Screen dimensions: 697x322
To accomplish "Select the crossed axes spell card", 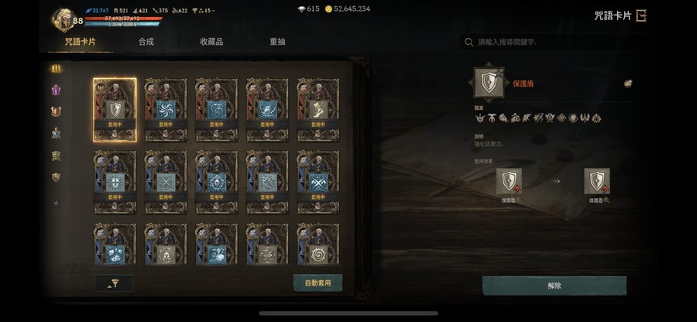I will (318, 182).
